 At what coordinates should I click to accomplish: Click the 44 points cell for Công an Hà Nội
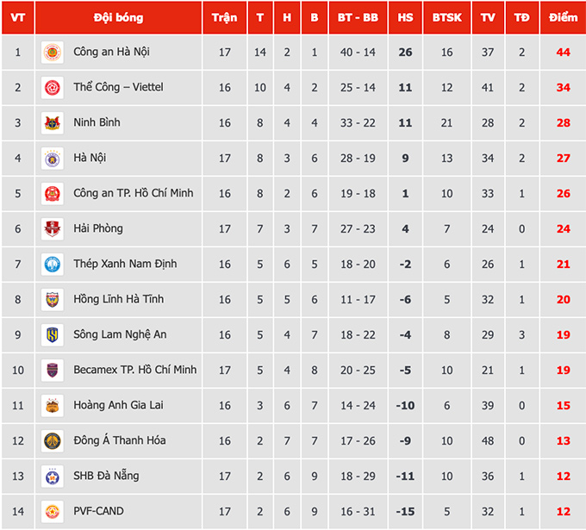tap(563, 53)
